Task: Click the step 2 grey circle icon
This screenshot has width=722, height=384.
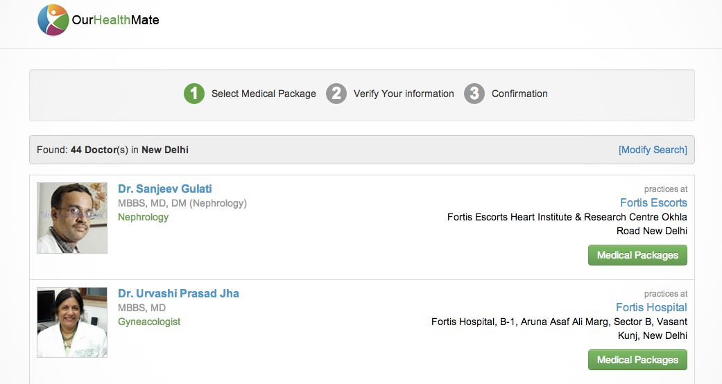Action: pyautogui.click(x=336, y=94)
